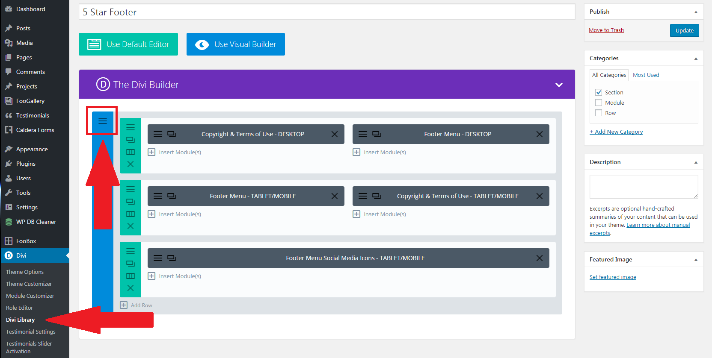Collapse the Categories panel
This screenshot has width=712, height=358.
coord(696,59)
